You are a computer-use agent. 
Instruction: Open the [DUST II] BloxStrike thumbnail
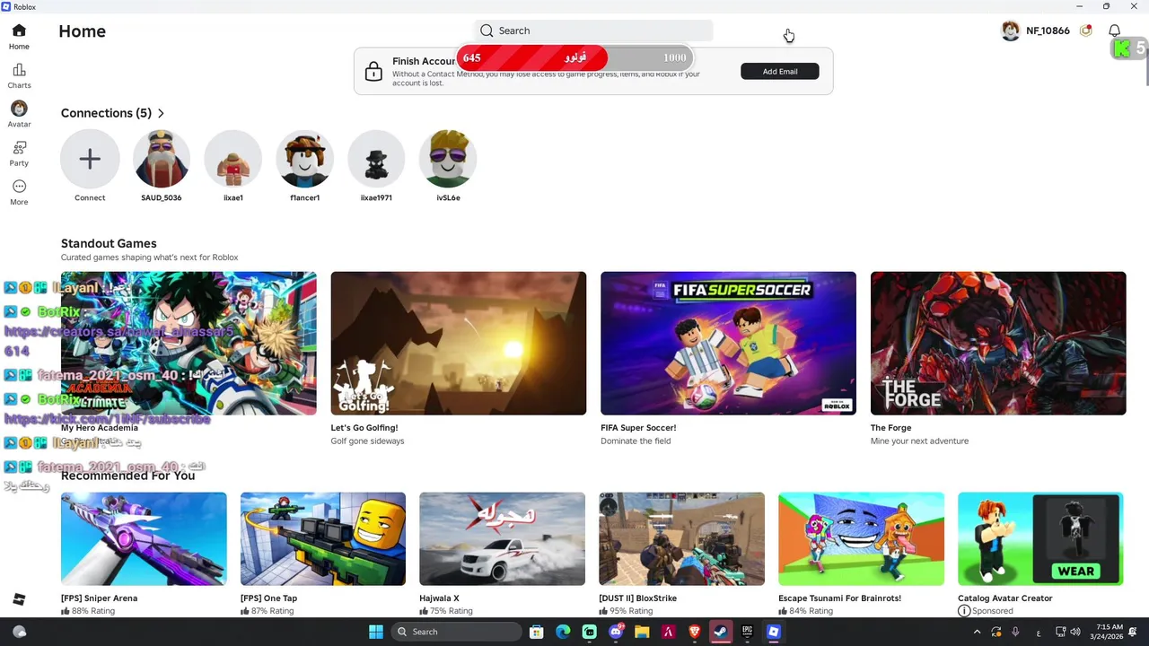pos(681,539)
